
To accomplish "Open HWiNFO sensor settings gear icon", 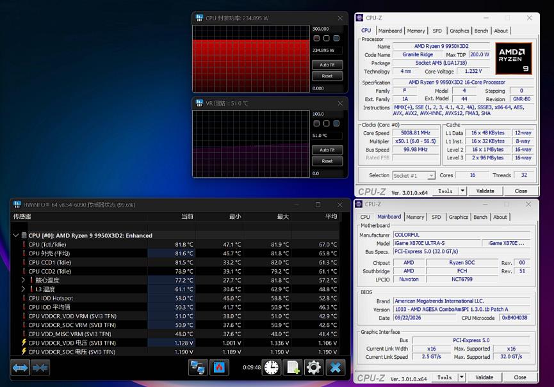I will coord(314,368).
